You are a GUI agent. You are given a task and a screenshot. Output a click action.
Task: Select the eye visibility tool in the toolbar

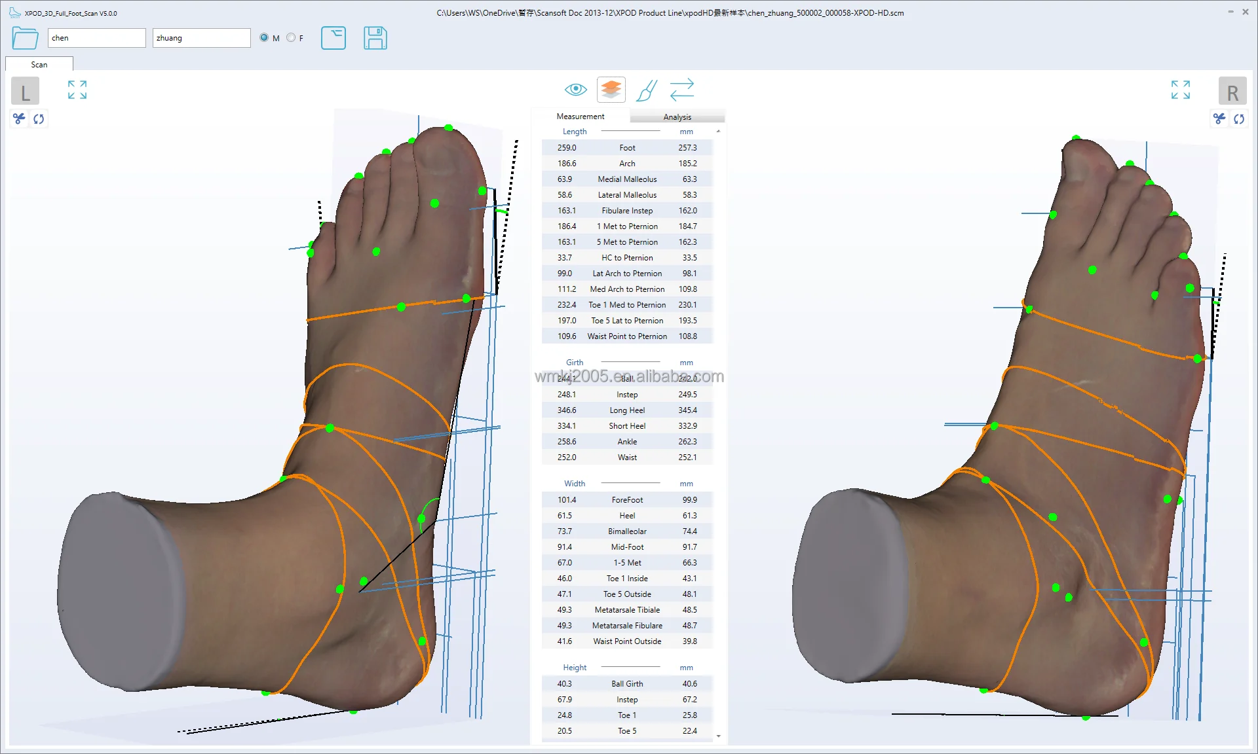[x=575, y=89]
